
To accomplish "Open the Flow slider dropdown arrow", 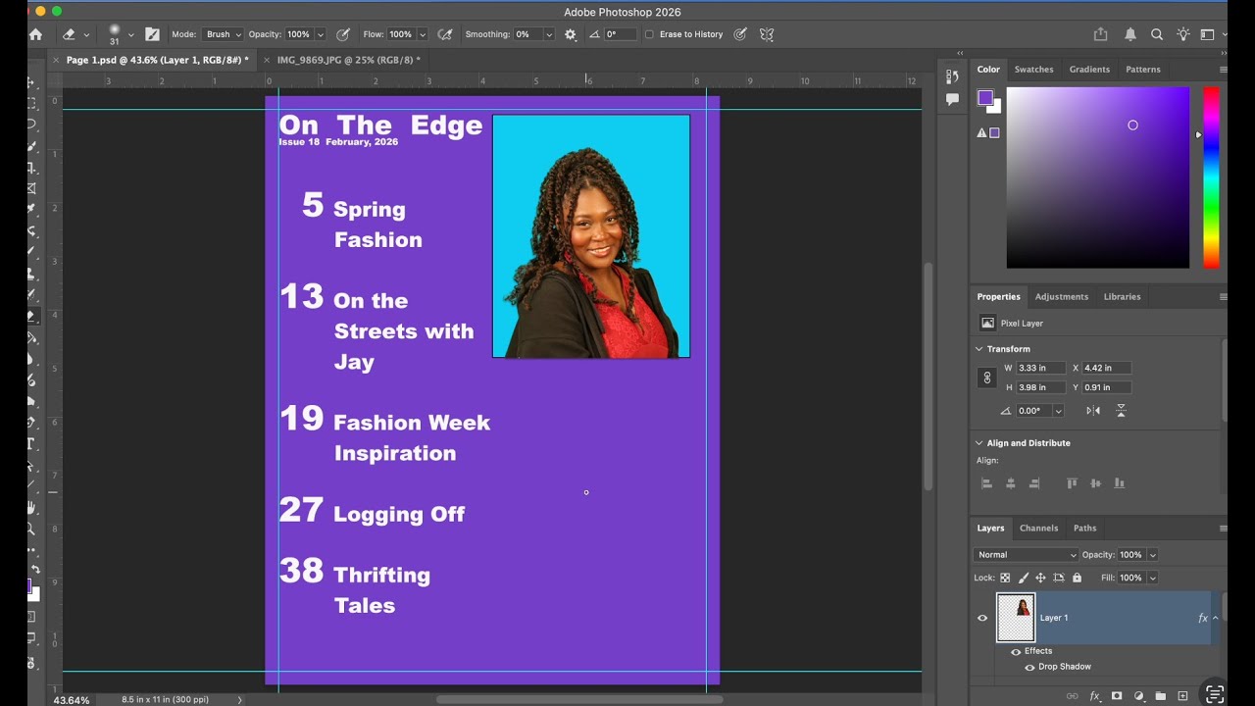I will pyautogui.click(x=423, y=34).
